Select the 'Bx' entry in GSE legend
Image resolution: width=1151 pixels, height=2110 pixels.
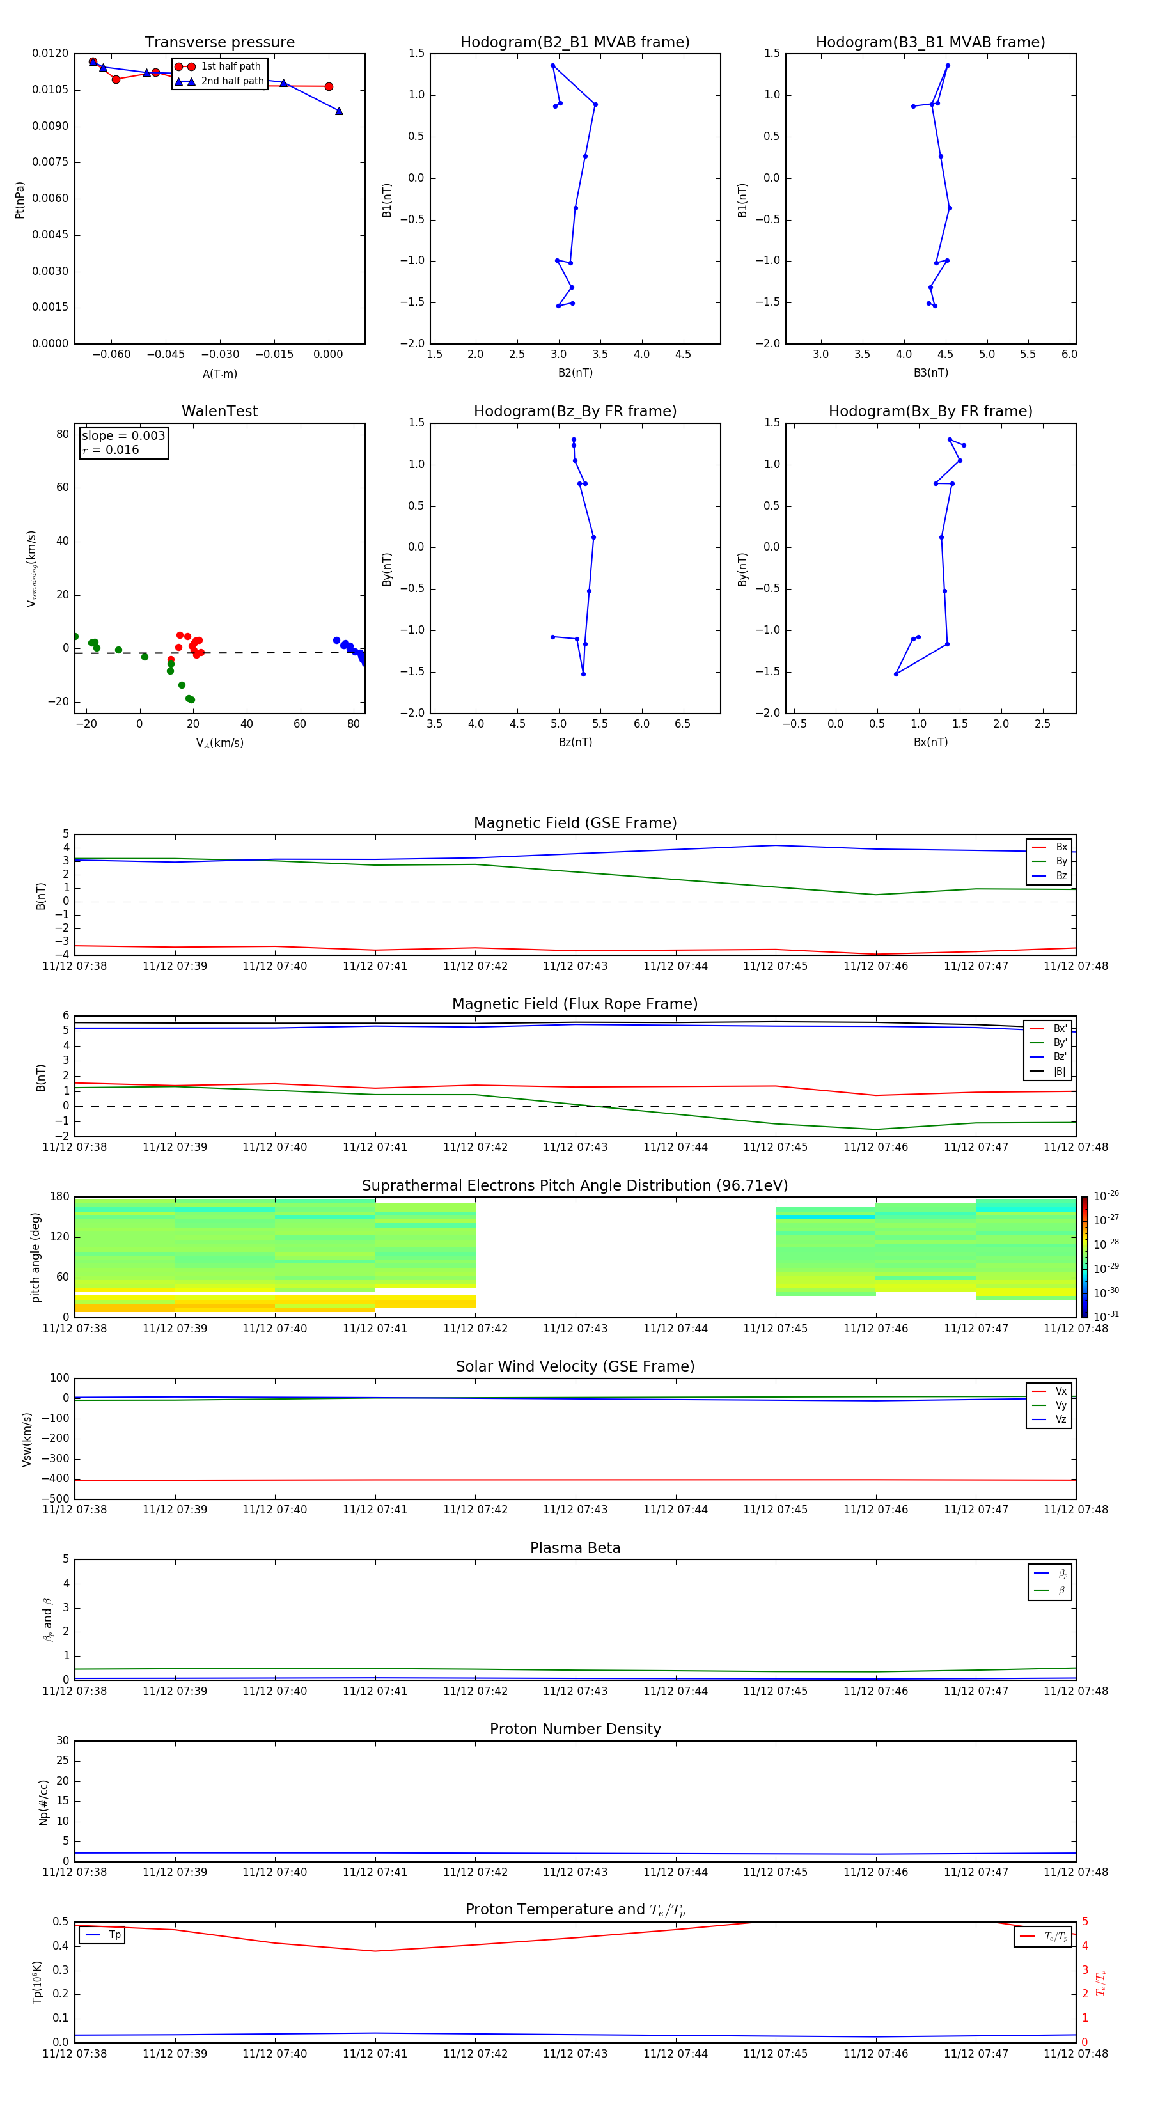[1049, 847]
